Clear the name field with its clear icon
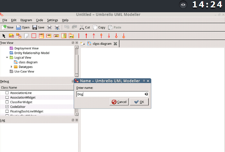The height and width of the screenshot is (152, 225). coord(146,94)
